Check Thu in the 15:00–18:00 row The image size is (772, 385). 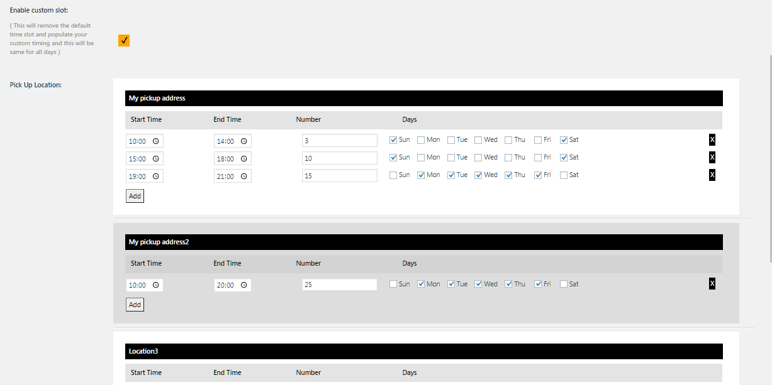click(x=508, y=158)
